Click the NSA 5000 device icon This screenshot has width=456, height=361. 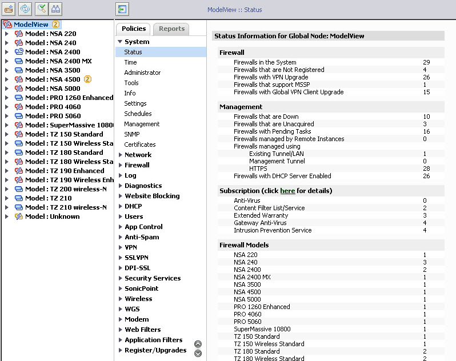pyautogui.click(x=19, y=89)
